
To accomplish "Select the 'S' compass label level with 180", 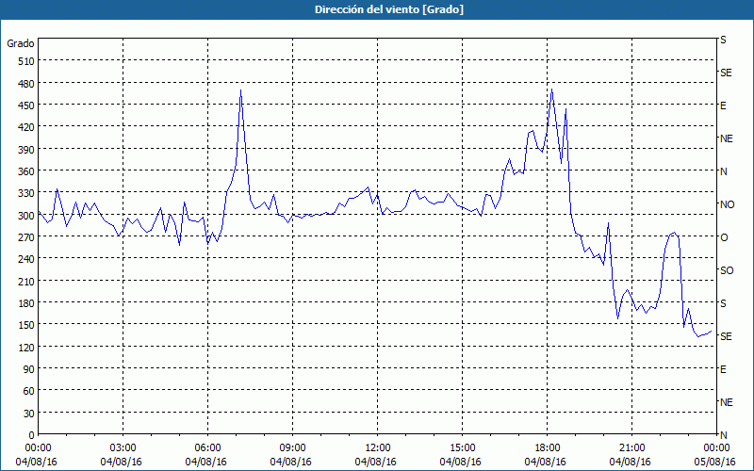I will tap(723, 303).
